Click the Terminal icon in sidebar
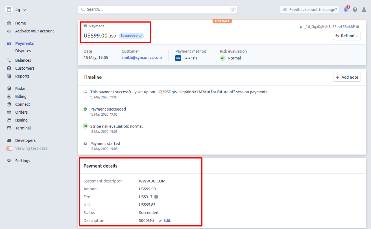 pos(9,128)
